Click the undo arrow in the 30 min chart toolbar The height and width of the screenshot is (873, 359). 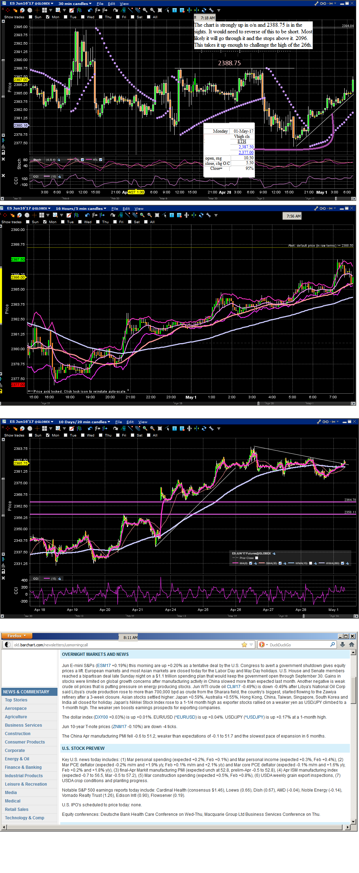click(90, 10)
